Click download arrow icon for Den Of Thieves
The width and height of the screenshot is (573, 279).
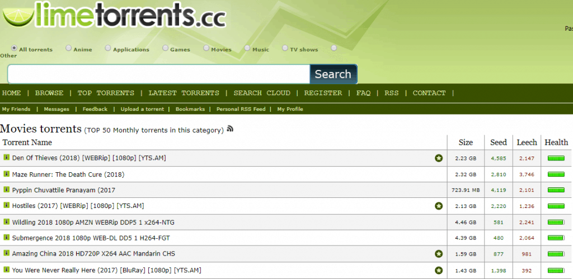pos(6,158)
